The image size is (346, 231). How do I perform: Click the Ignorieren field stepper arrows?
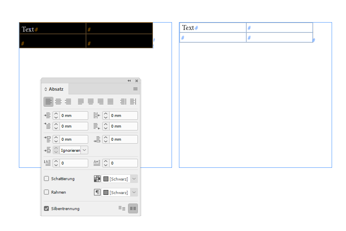[56, 150]
